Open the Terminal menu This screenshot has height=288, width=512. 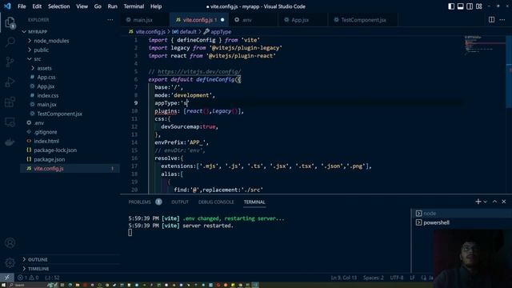(134, 6)
